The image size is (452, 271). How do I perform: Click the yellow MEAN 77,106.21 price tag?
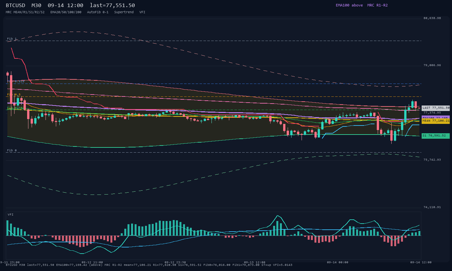[436, 121]
